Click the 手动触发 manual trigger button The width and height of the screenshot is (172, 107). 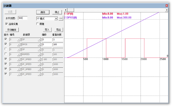click(x=12, y=30)
